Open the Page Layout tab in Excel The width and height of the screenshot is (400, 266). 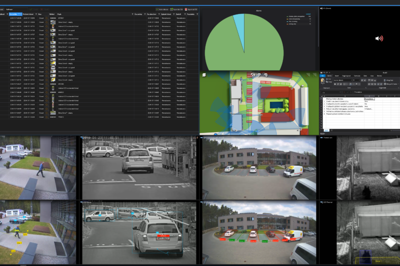pos(346,75)
